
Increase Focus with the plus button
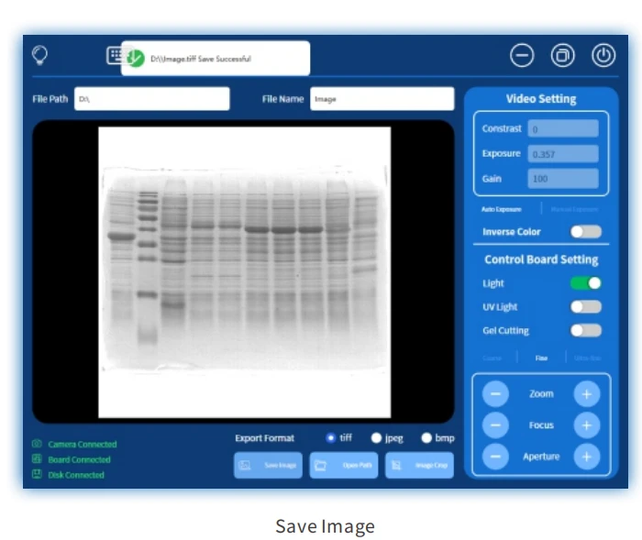tap(586, 425)
